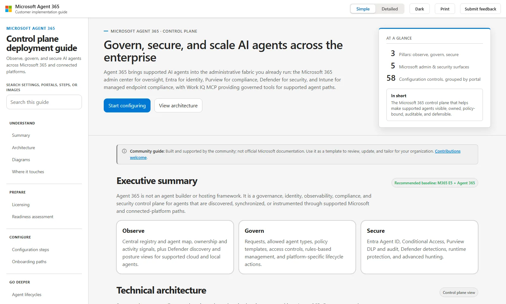The image size is (506, 304).
Task: Click Start configuring button
Action: [127, 105]
